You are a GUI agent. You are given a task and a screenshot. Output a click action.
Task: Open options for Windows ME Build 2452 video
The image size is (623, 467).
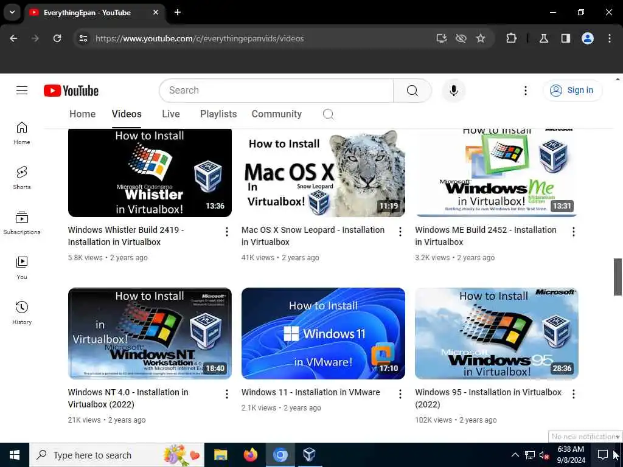click(573, 232)
